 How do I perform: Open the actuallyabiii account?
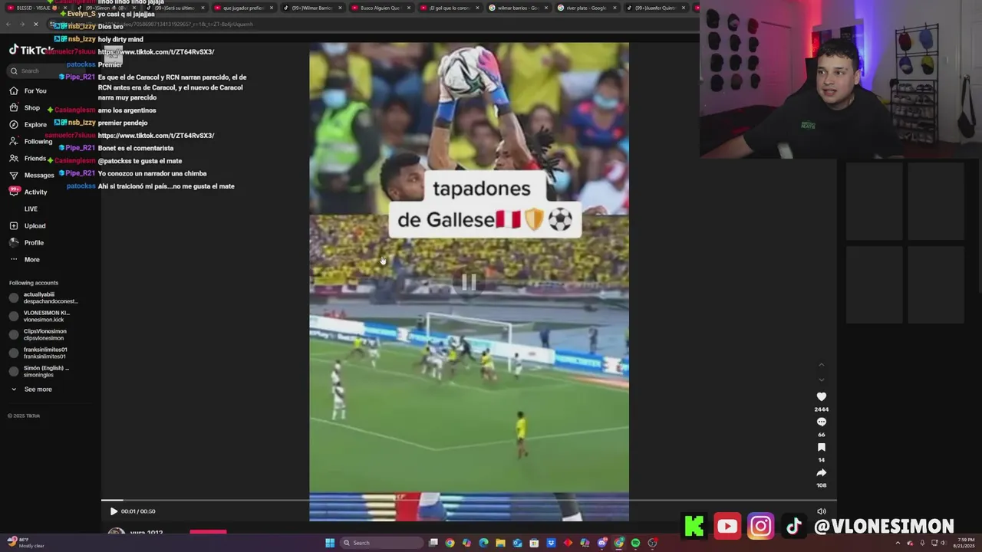click(x=43, y=297)
